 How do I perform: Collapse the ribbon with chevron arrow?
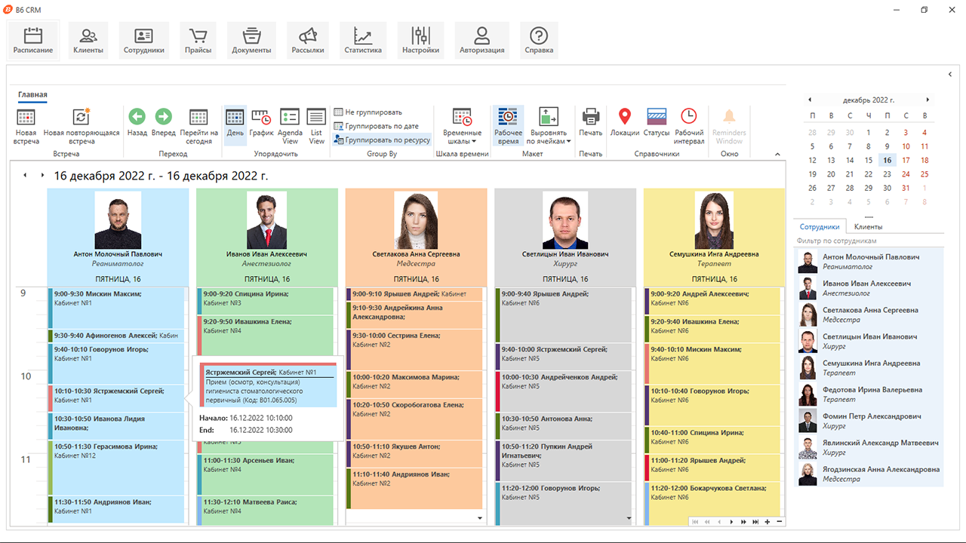tap(777, 155)
